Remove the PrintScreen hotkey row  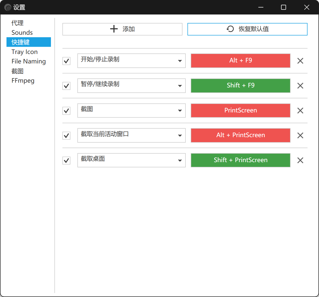click(300, 110)
